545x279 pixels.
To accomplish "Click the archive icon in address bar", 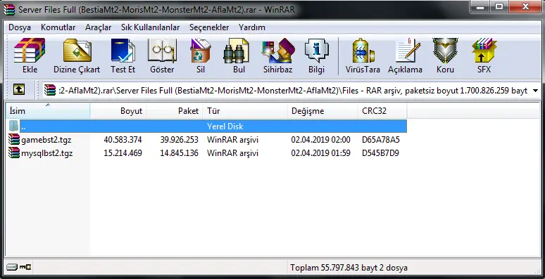I will click(50, 90).
